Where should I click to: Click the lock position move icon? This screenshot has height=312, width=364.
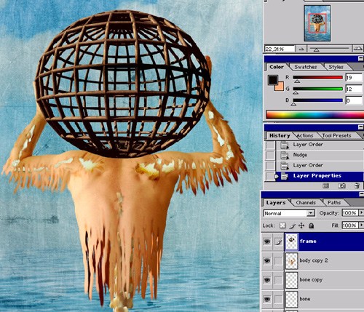pos(301,225)
